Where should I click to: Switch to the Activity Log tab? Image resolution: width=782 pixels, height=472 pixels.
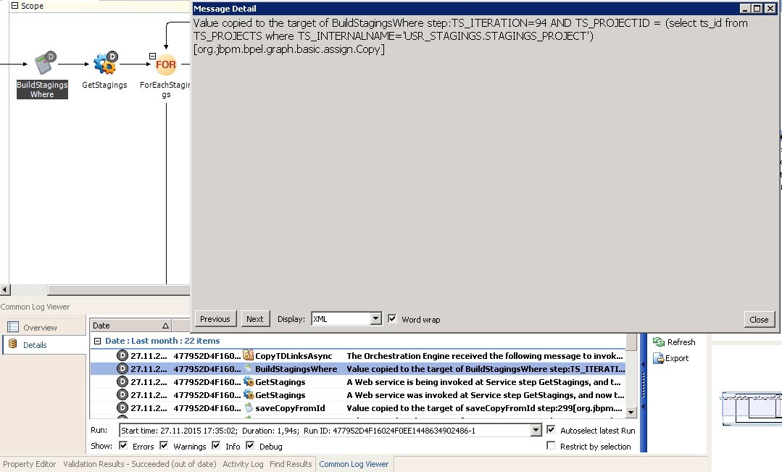pyautogui.click(x=243, y=464)
